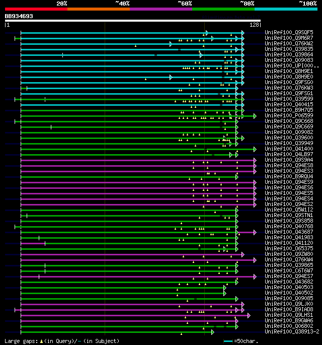Select the UniRef100_Q9LJK0 label
The image size is (322, 345).
point(289,304)
